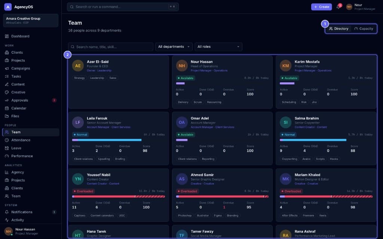This screenshot has width=383, height=239.
Task: Click the Search or run a command field
Action: [x=123, y=7]
